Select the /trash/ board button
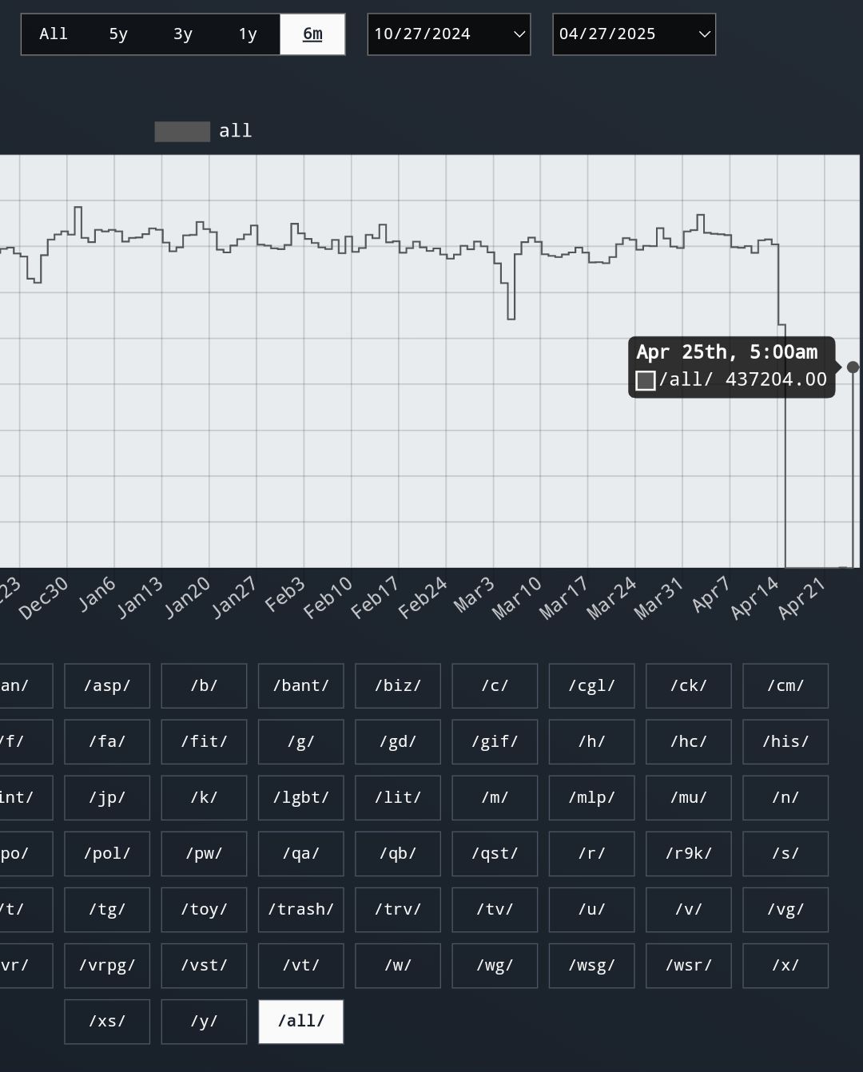 (x=301, y=910)
